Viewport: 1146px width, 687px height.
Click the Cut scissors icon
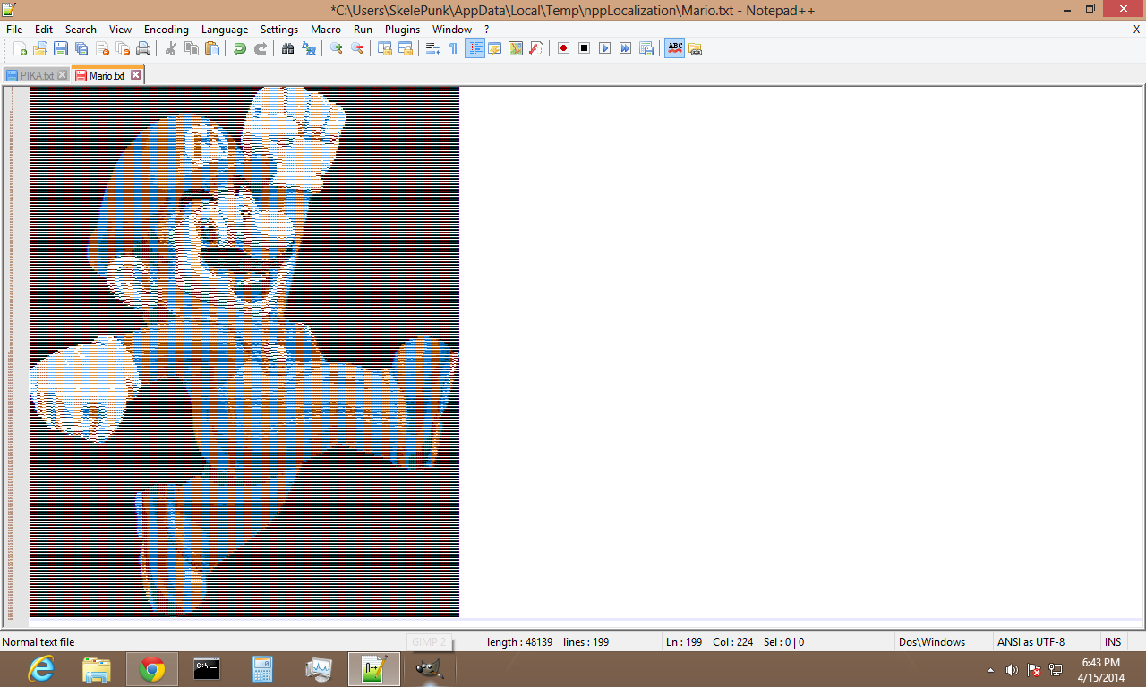click(x=170, y=48)
